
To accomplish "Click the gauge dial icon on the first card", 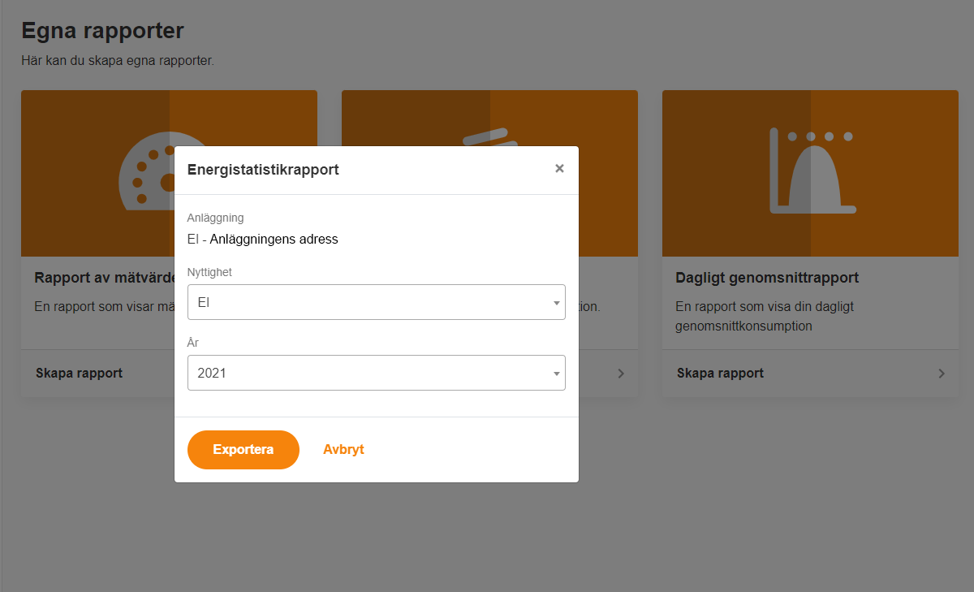I will [150, 166].
